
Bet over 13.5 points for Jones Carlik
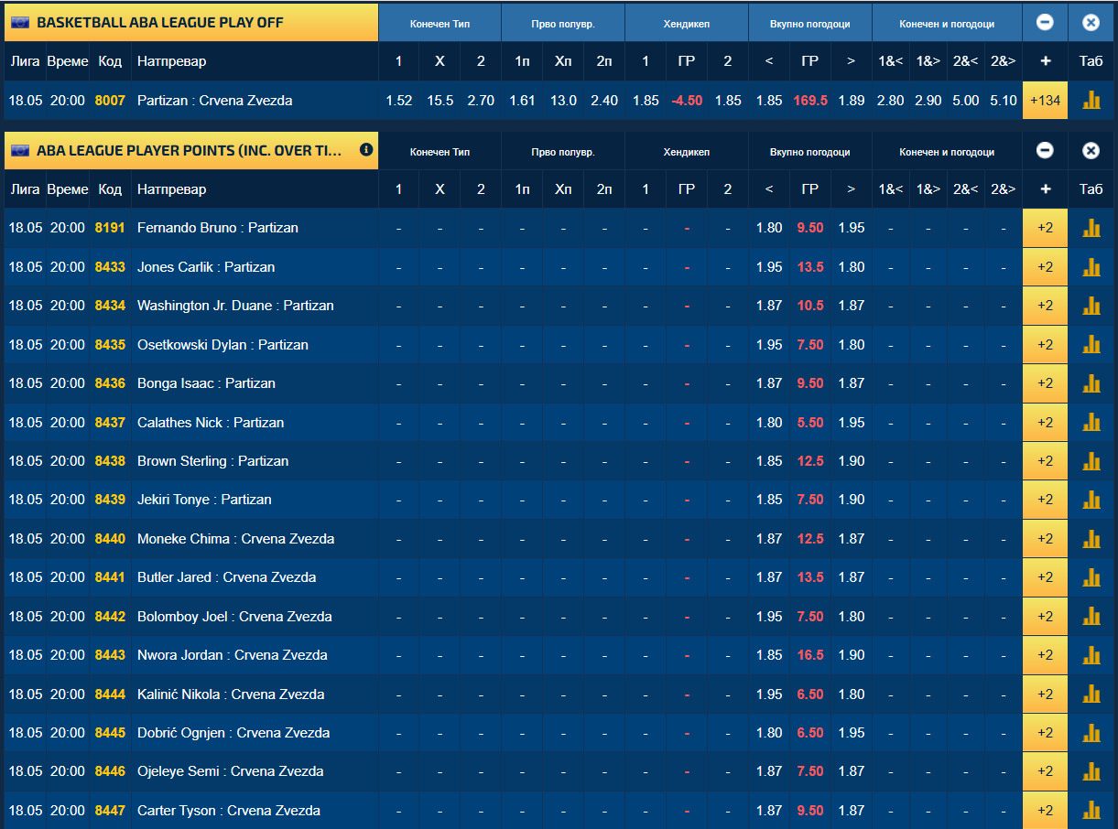852,267
